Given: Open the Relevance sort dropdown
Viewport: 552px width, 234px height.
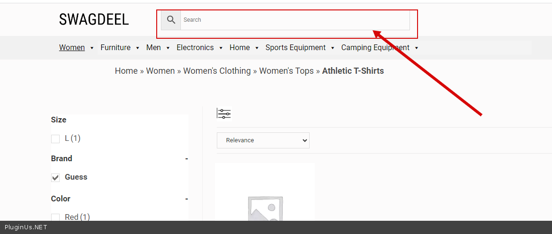Looking at the screenshot, I should click(263, 140).
